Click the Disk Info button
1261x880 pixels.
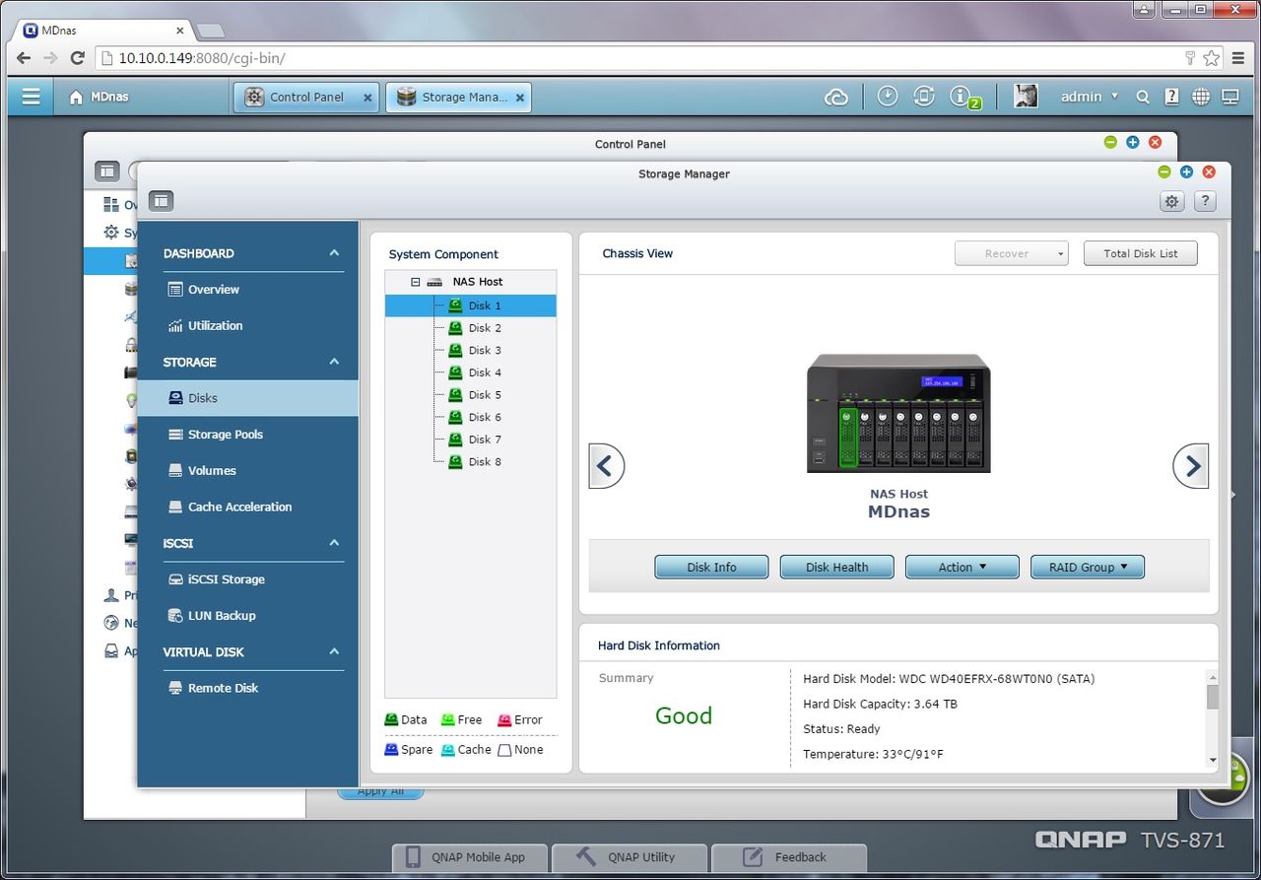coord(711,567)
